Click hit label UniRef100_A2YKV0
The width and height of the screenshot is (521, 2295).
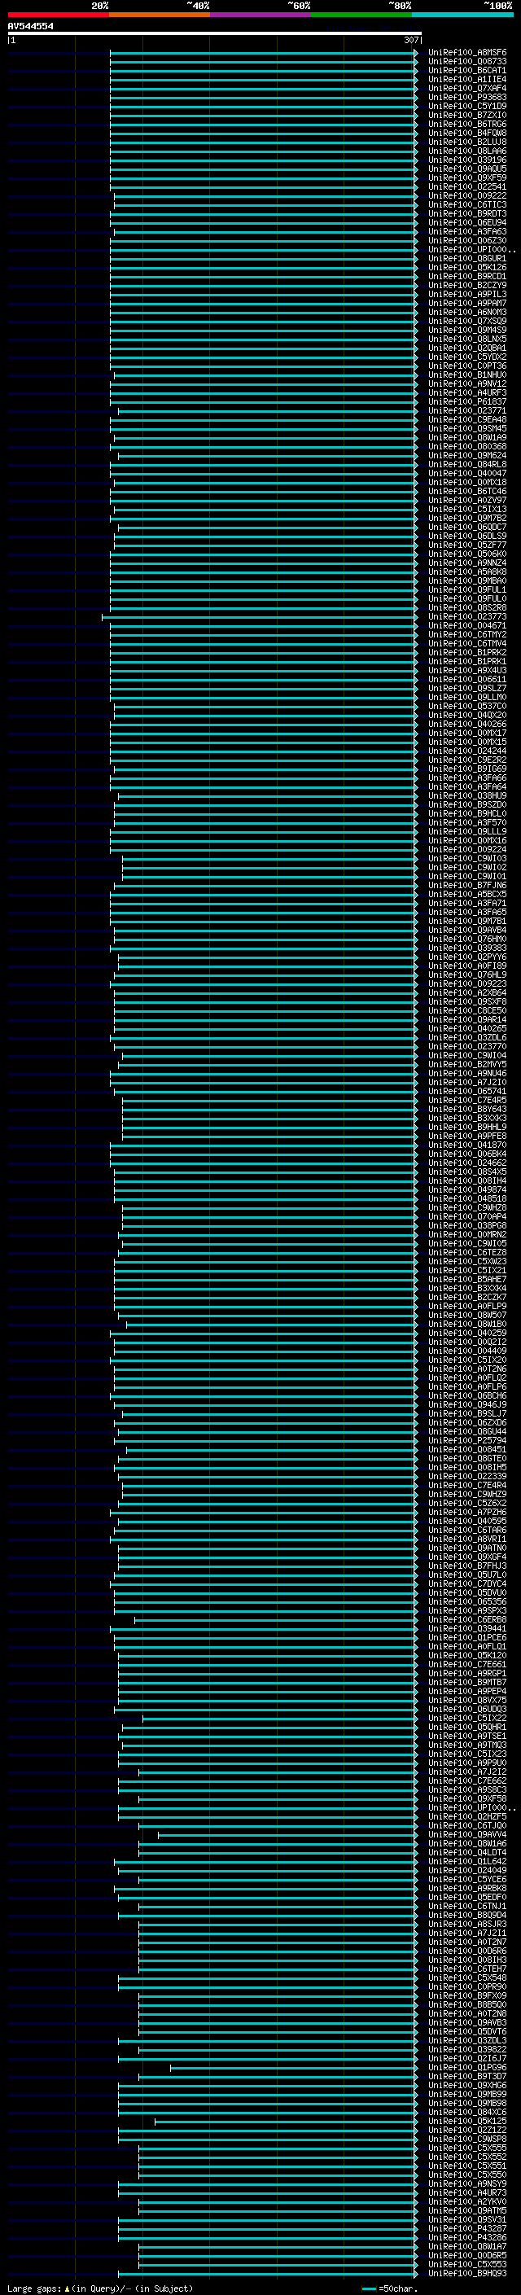[467, 2203]
